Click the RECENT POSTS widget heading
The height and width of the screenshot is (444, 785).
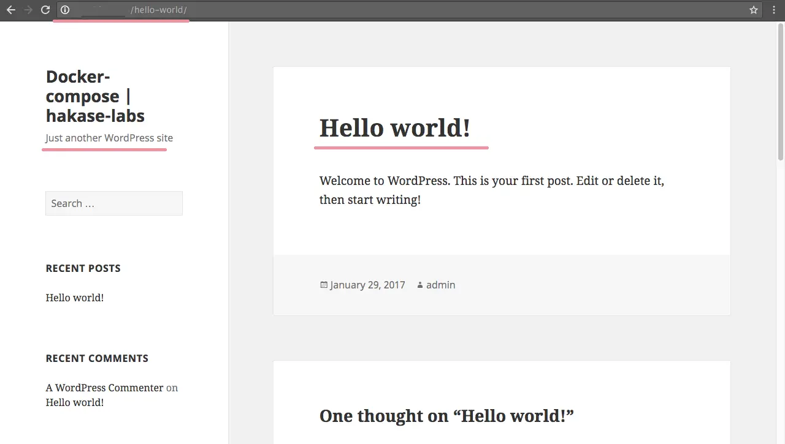pos(83,268)
